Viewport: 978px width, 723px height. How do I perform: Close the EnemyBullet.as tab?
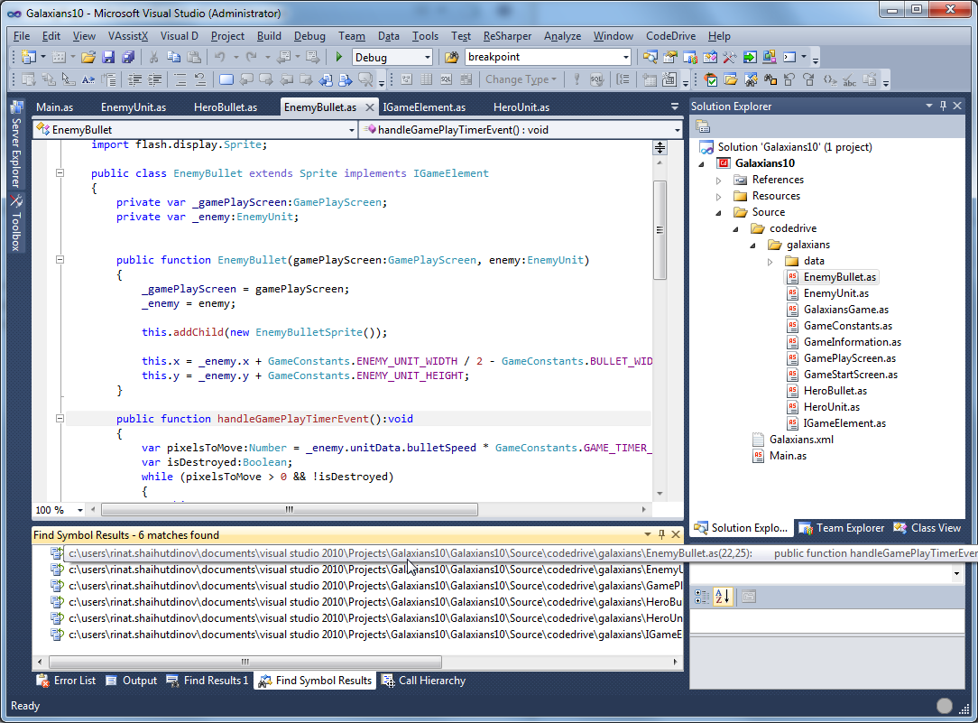pos(369,107)
